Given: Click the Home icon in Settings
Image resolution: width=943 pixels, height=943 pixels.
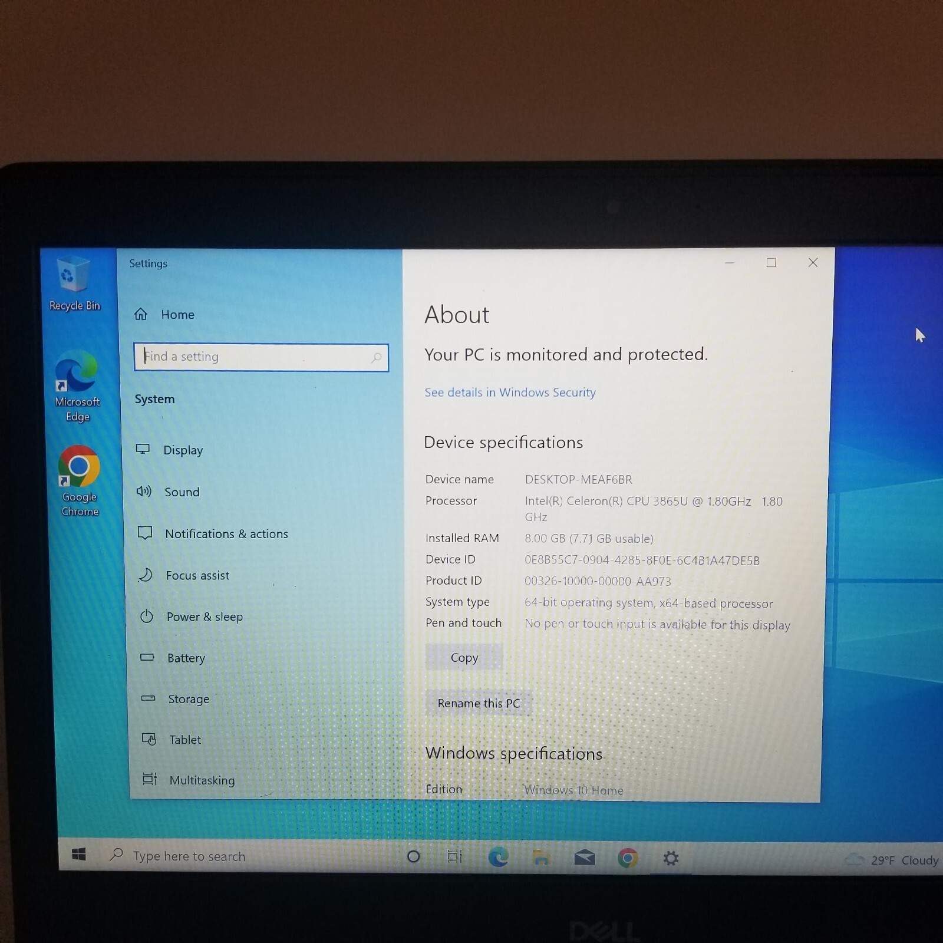Looking at the screenshot, I should coord(140,314).
